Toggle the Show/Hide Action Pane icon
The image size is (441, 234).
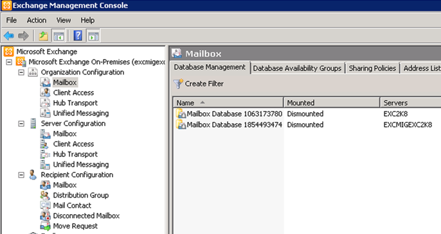[93, 36]
